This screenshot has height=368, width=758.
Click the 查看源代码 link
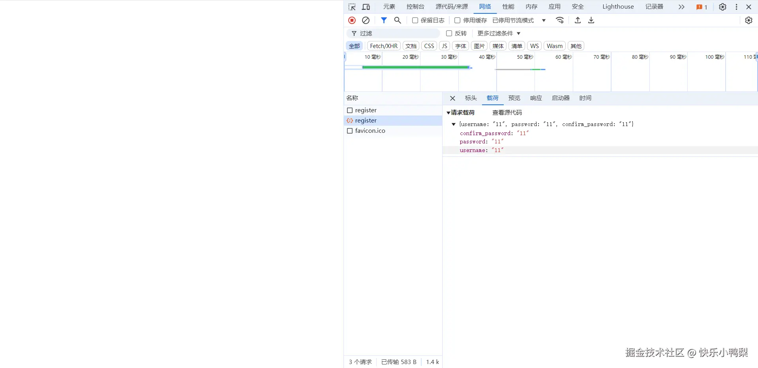[x=507, y=112]
